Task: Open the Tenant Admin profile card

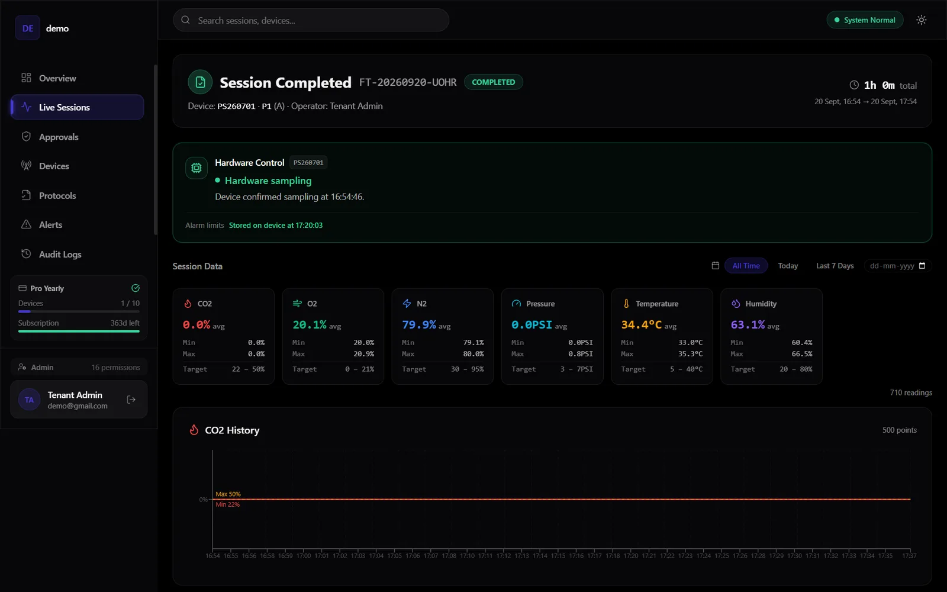Action: pos(79,400)
